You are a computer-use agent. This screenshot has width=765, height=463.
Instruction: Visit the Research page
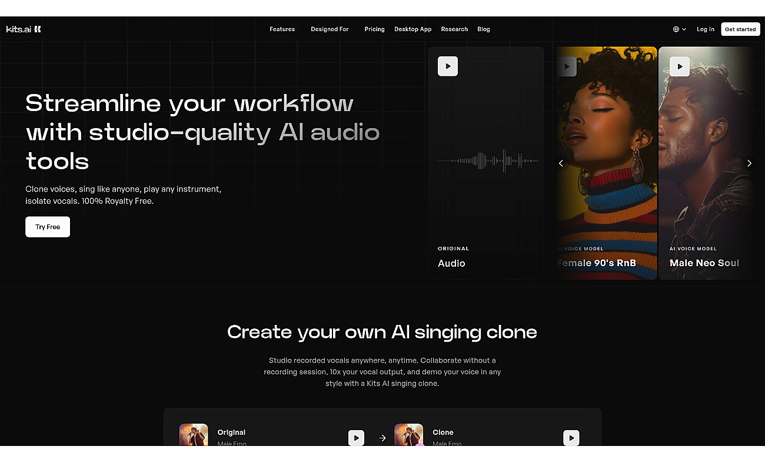click(454, 29)
